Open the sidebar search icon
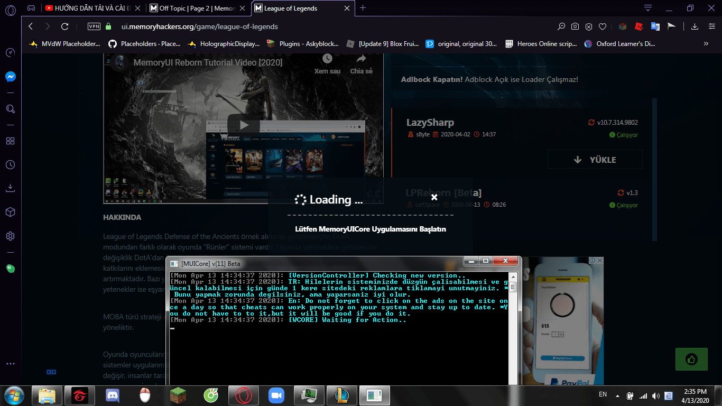722x406 pixels. [x=10, y=109]
